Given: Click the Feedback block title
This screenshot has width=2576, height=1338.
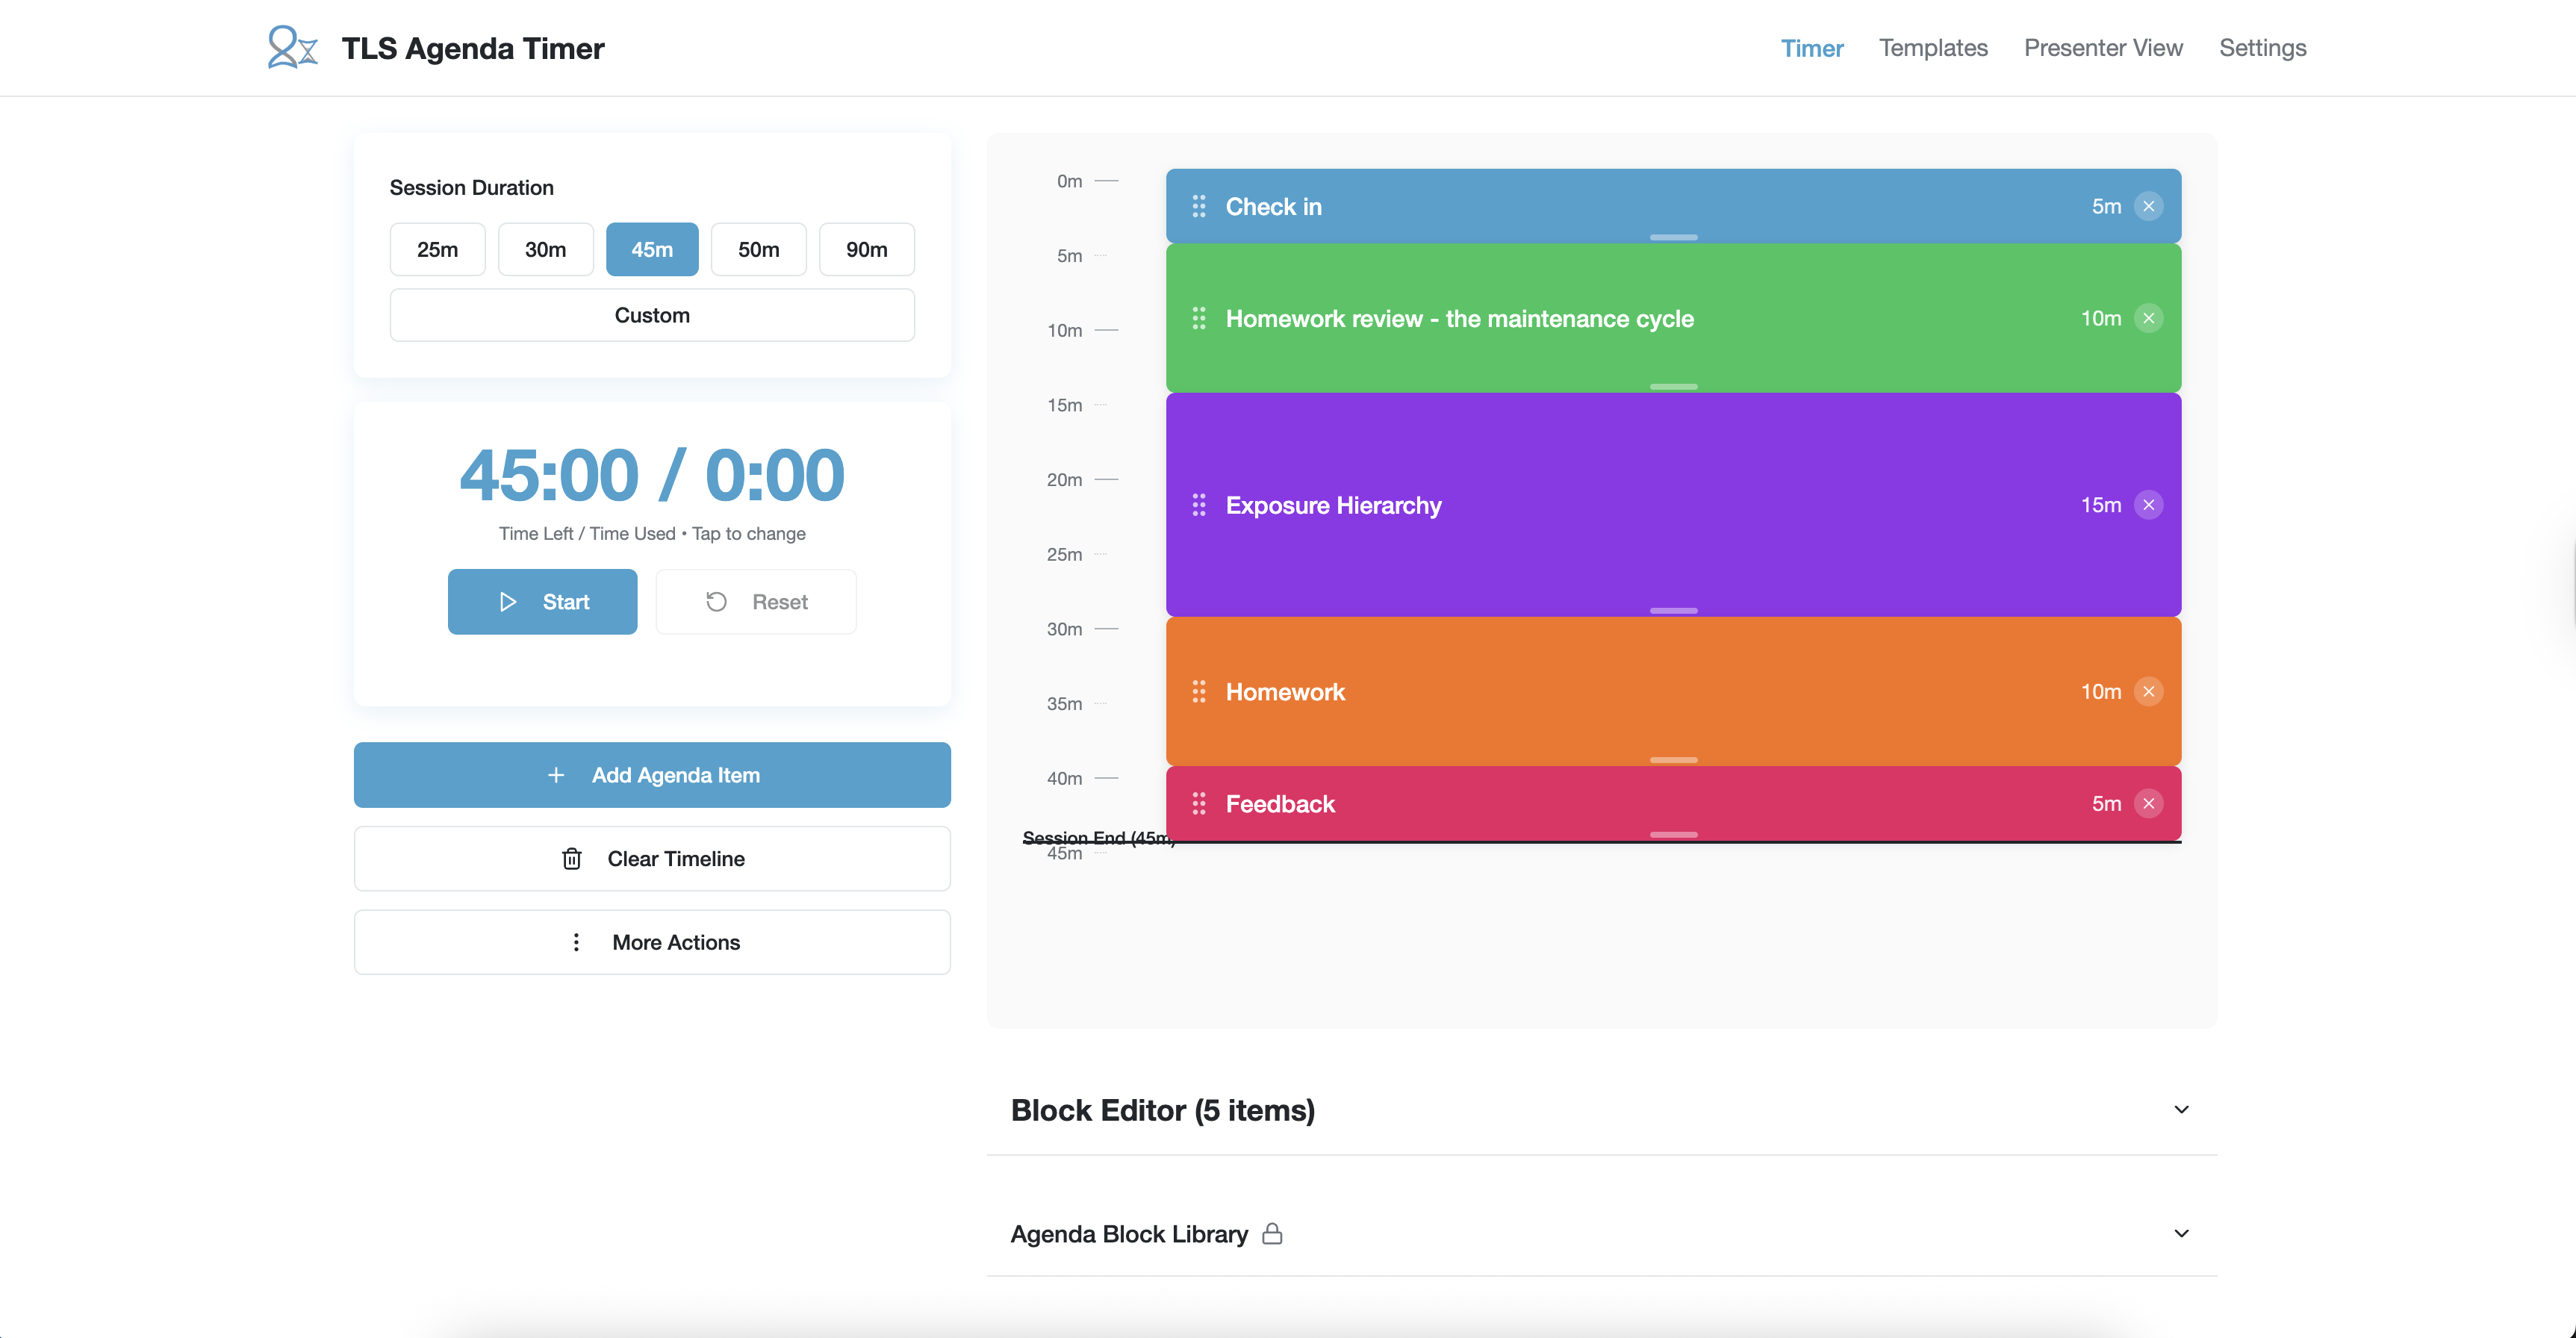Looking at the screenshot, I should 1280,804.
